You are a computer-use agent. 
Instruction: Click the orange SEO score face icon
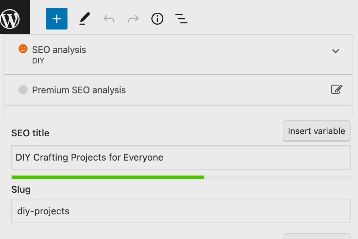coord(23,49)
